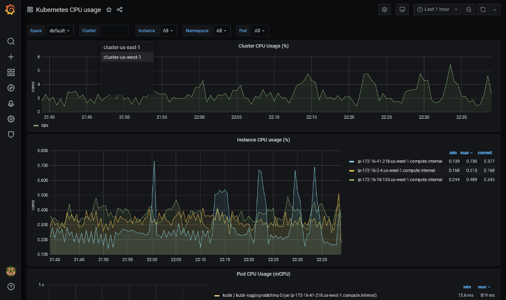Open the Server Admin shield icon
Screen dimensions: 506x300
click(x=11, y=134)
